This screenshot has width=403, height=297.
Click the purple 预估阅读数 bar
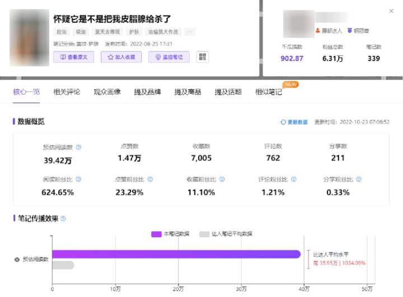176,254
